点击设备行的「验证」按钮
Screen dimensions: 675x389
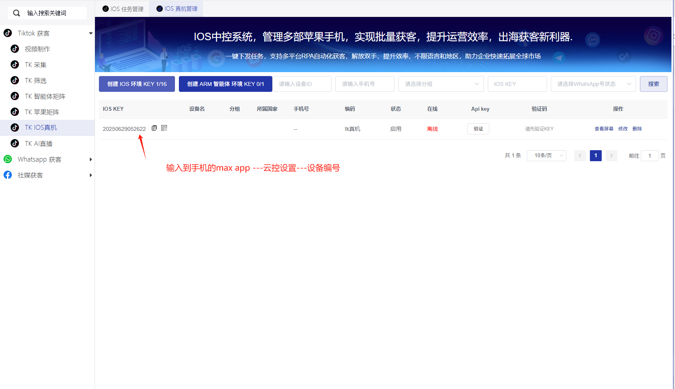point(478,128)
